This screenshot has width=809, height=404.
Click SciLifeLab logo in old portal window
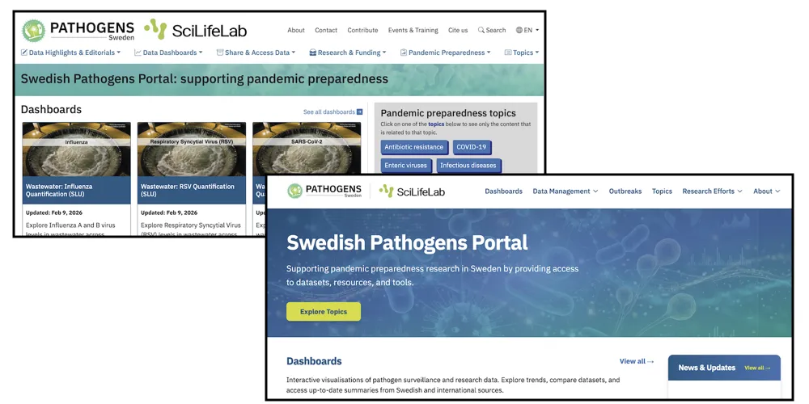pyautogui.click(x=195, y=31)
